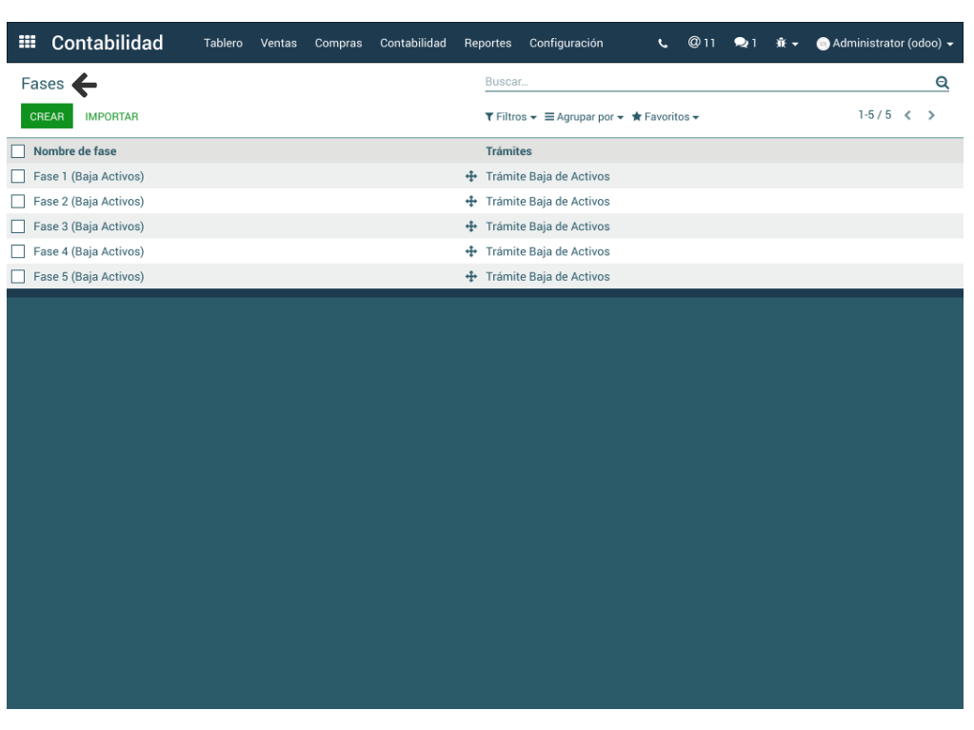Go to next page arrow
The width and height of the screenshot is (974, 730).
(x=931, y=115)
